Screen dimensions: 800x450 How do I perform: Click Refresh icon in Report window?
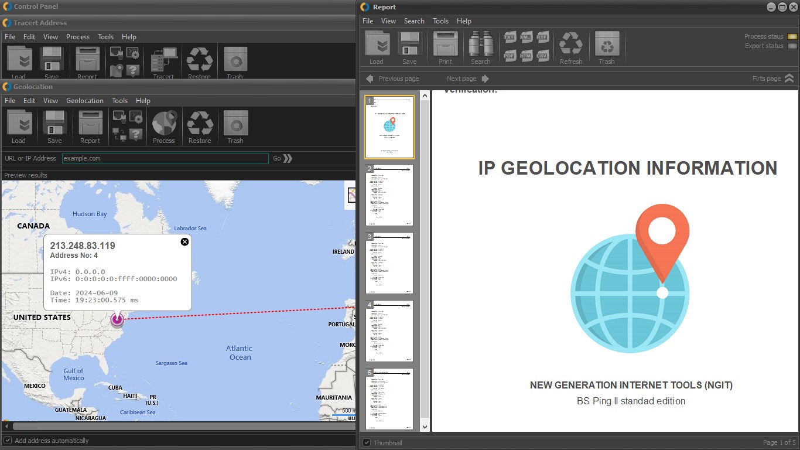click(571, 43)
